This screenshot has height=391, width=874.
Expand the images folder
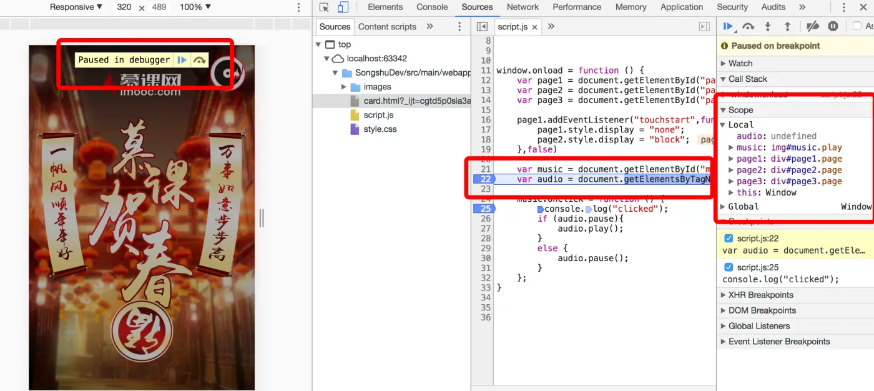click(344, 87)
